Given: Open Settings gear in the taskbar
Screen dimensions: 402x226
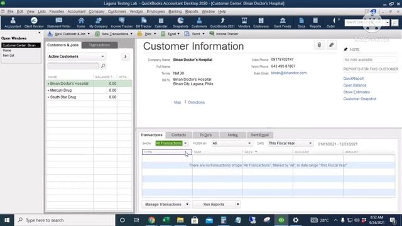Looking at the screenshot, I should (x=296, y=220).
